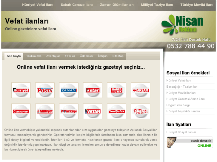This screenshot has width=217, height=162.
Task: Click the Online gazetelere vefat ilanı subtitle
Action: click(30, 29)
